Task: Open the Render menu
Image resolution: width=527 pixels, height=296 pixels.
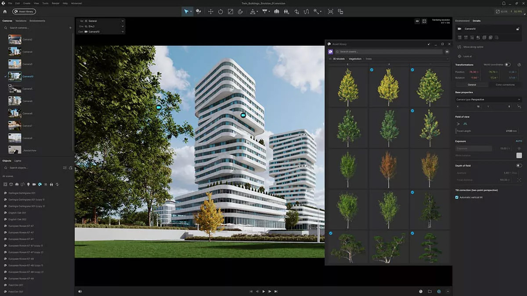Action: [x=55, y=3]
